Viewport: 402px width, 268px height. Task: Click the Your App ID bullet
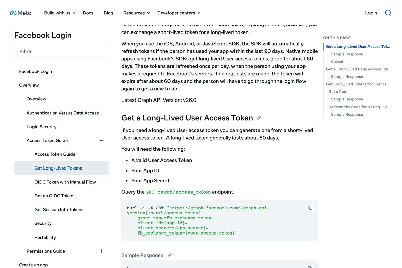(145, 171)
